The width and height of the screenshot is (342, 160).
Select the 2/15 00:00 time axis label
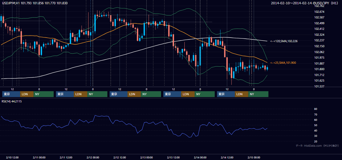pyautogui.click(x=254, y=158)
